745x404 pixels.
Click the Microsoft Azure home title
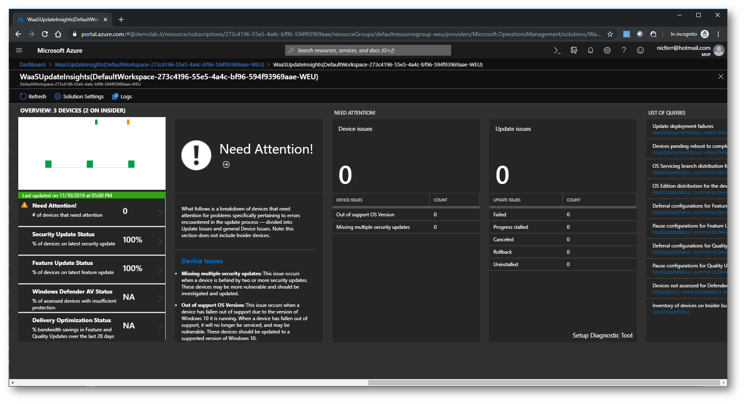click(60, 50)
